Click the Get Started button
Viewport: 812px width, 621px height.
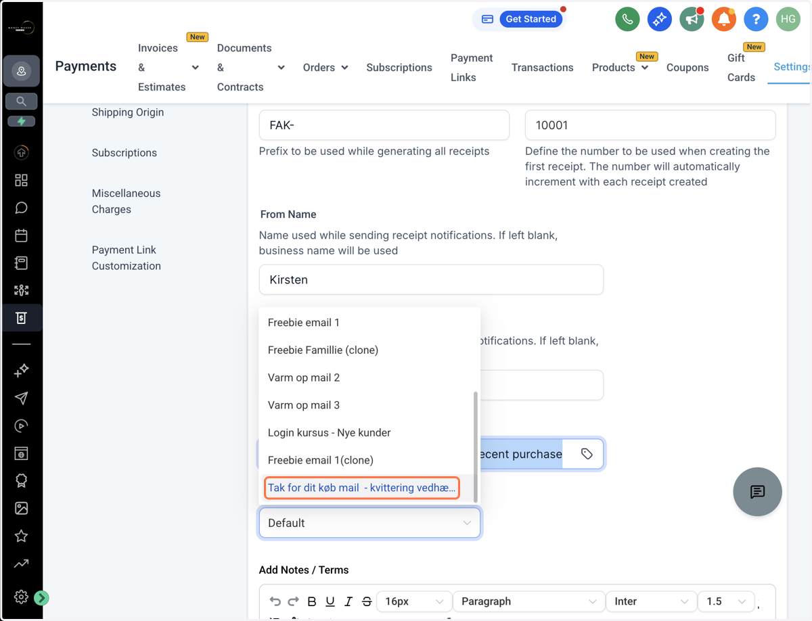[x=531, y=19]
